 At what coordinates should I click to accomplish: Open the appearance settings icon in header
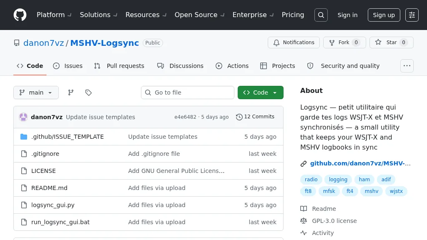(x=412, y=15)
